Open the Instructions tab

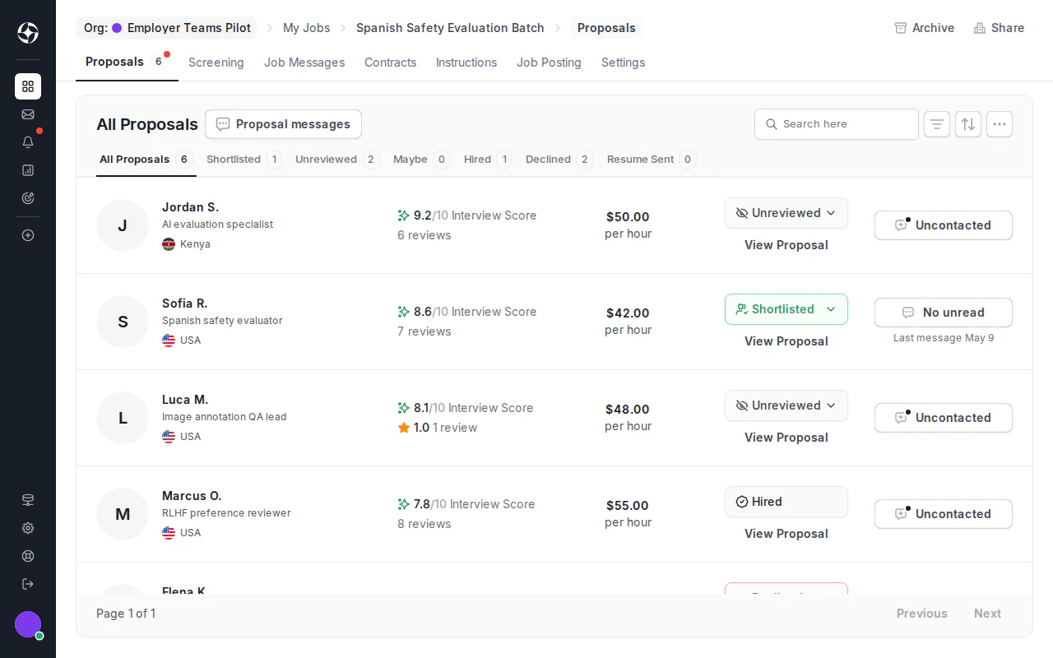466,63
